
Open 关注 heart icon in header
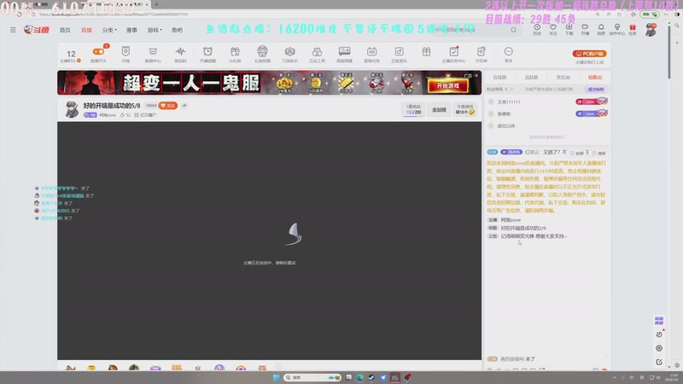[552, 29]
